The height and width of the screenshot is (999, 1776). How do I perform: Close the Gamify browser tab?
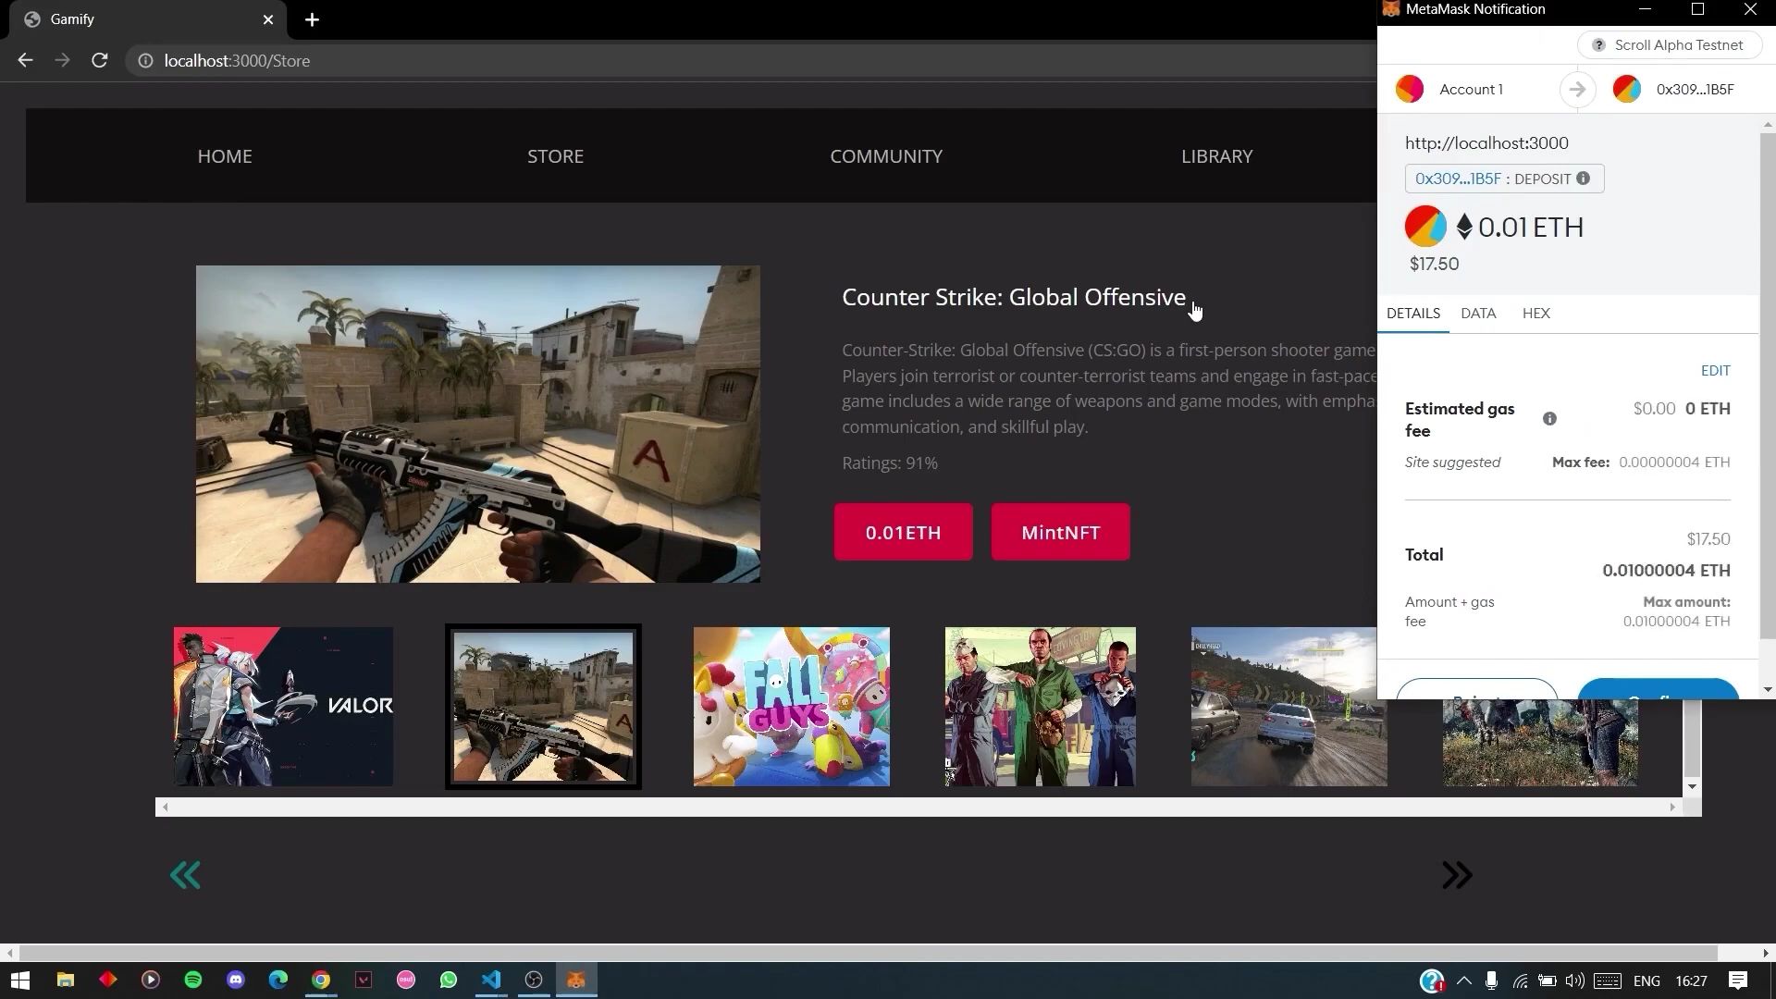tap(268, 19)
